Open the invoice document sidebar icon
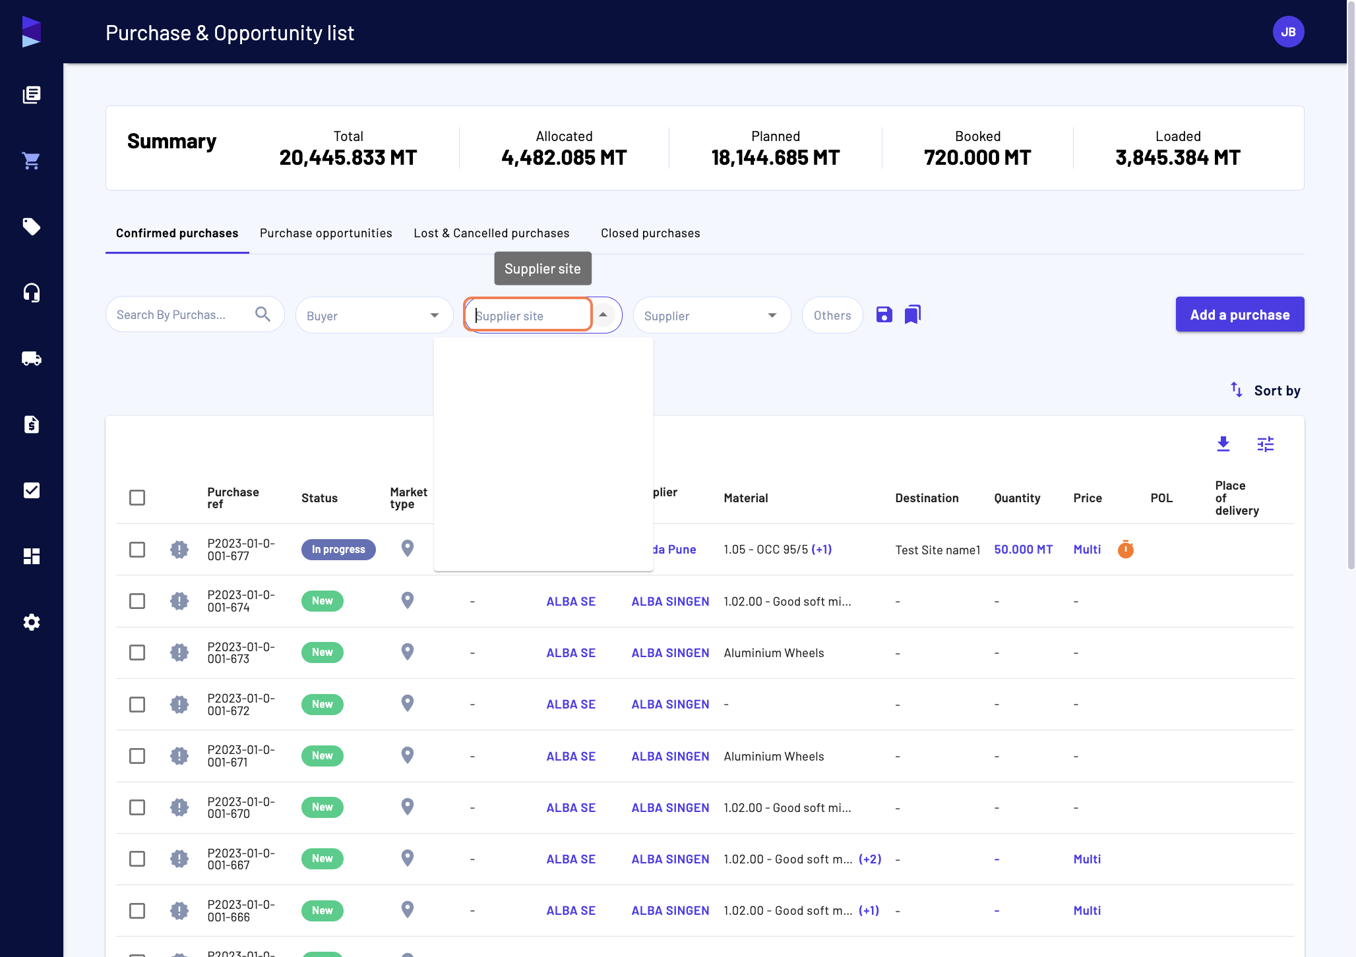Screen dimensions: 1356x957 tap(32, 424)
